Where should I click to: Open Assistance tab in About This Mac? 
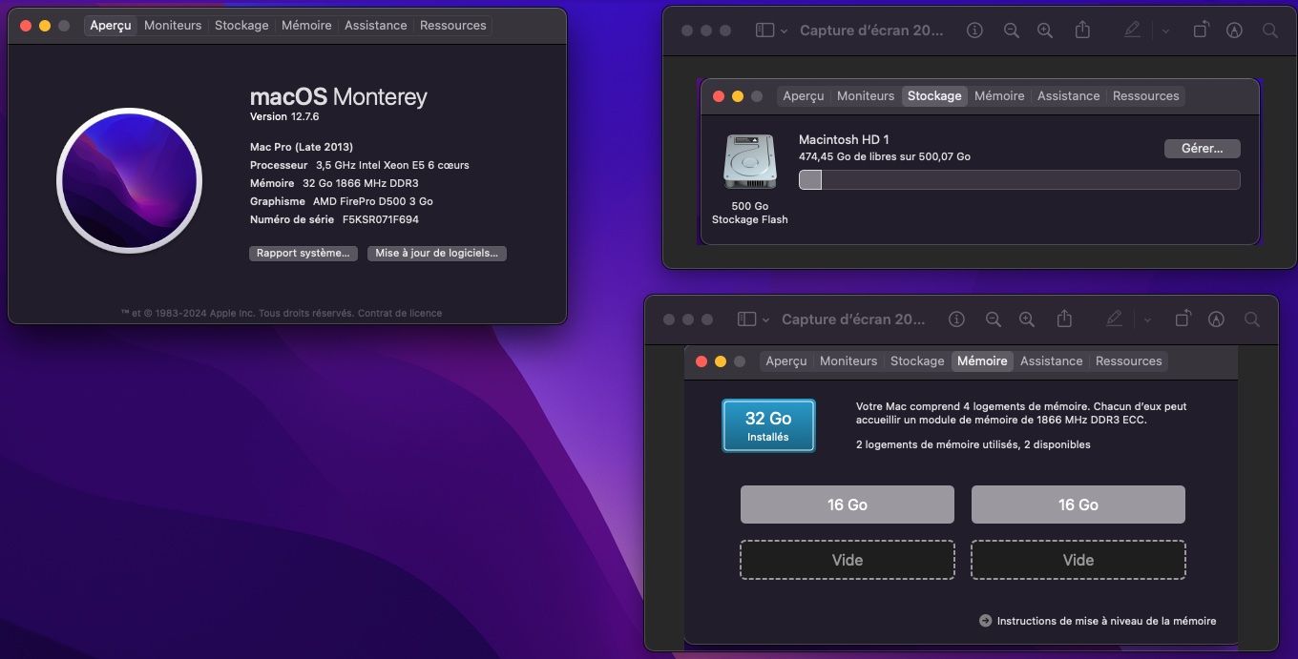pos(376,26)
